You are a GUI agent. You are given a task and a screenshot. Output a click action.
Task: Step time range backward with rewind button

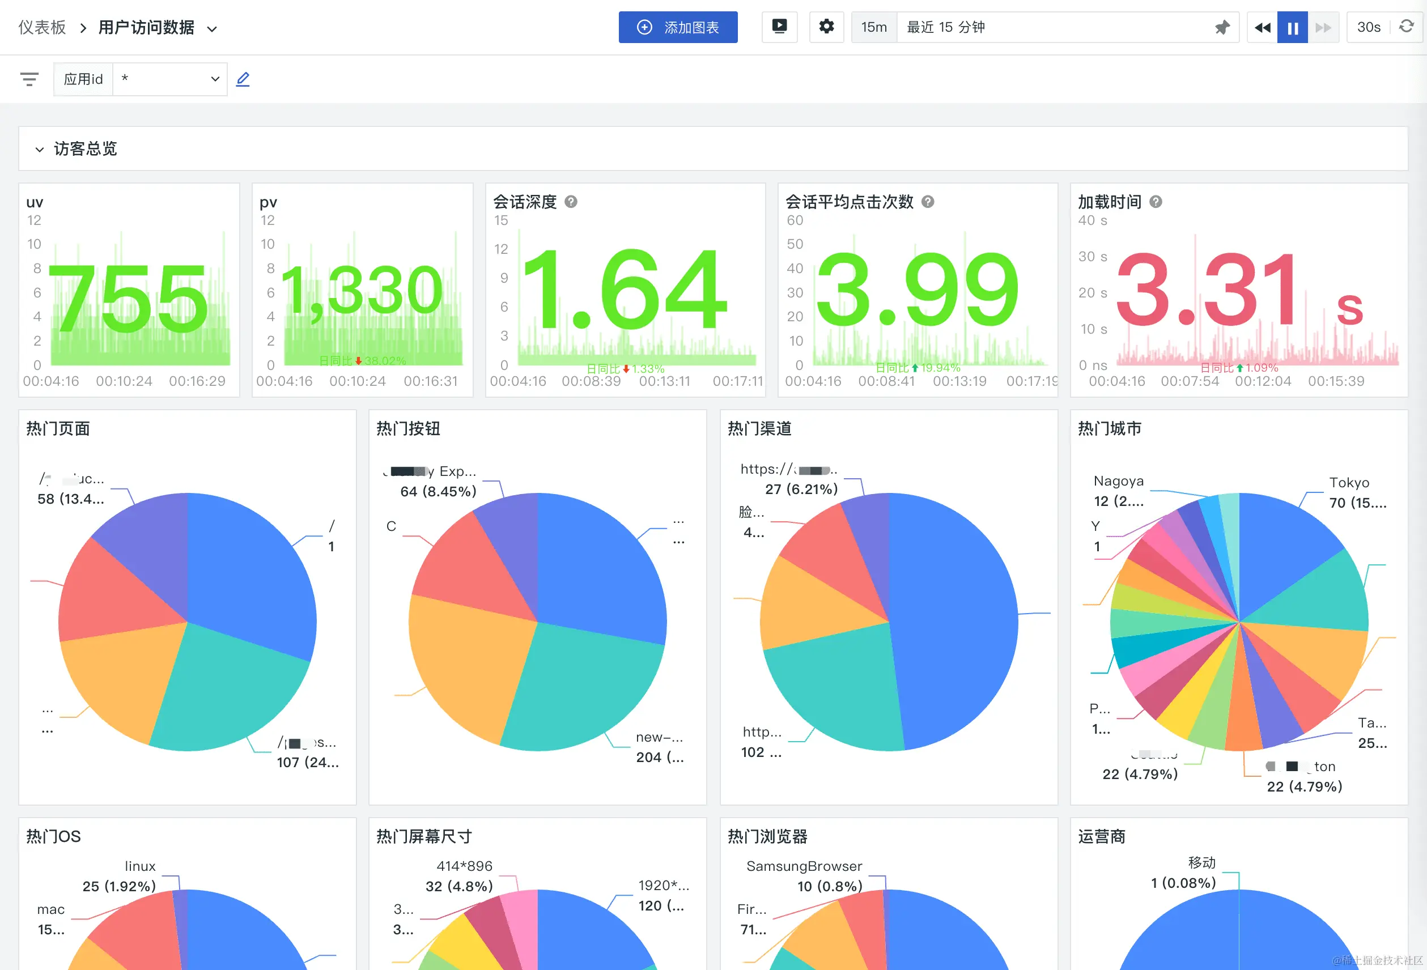pos(1263,27)
